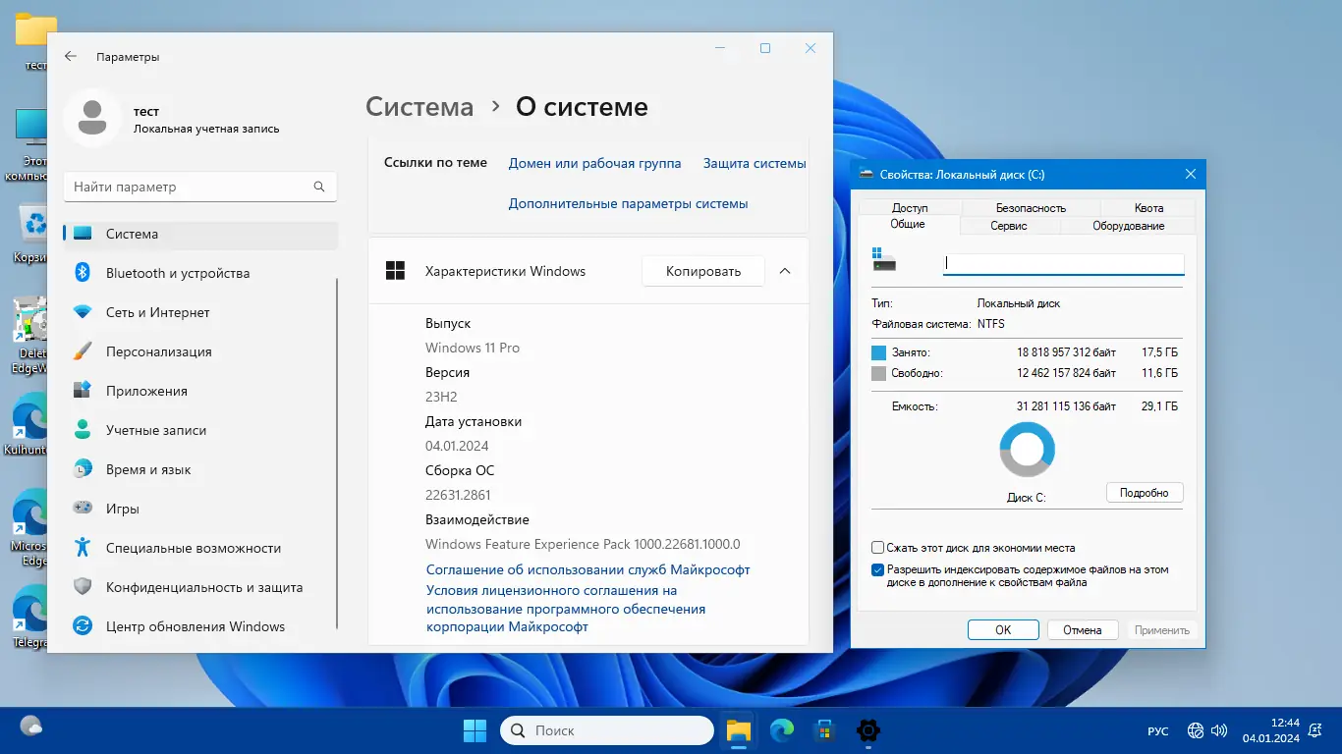Open the Домен или рабочая группа link
Image resolution: width=1342 pixels, height=754 pixels.
(x=594, y=163)
